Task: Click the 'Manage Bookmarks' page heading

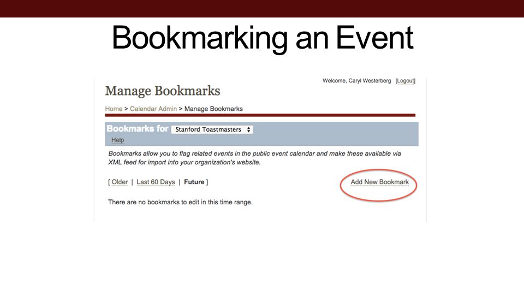Action: point(163,91)
